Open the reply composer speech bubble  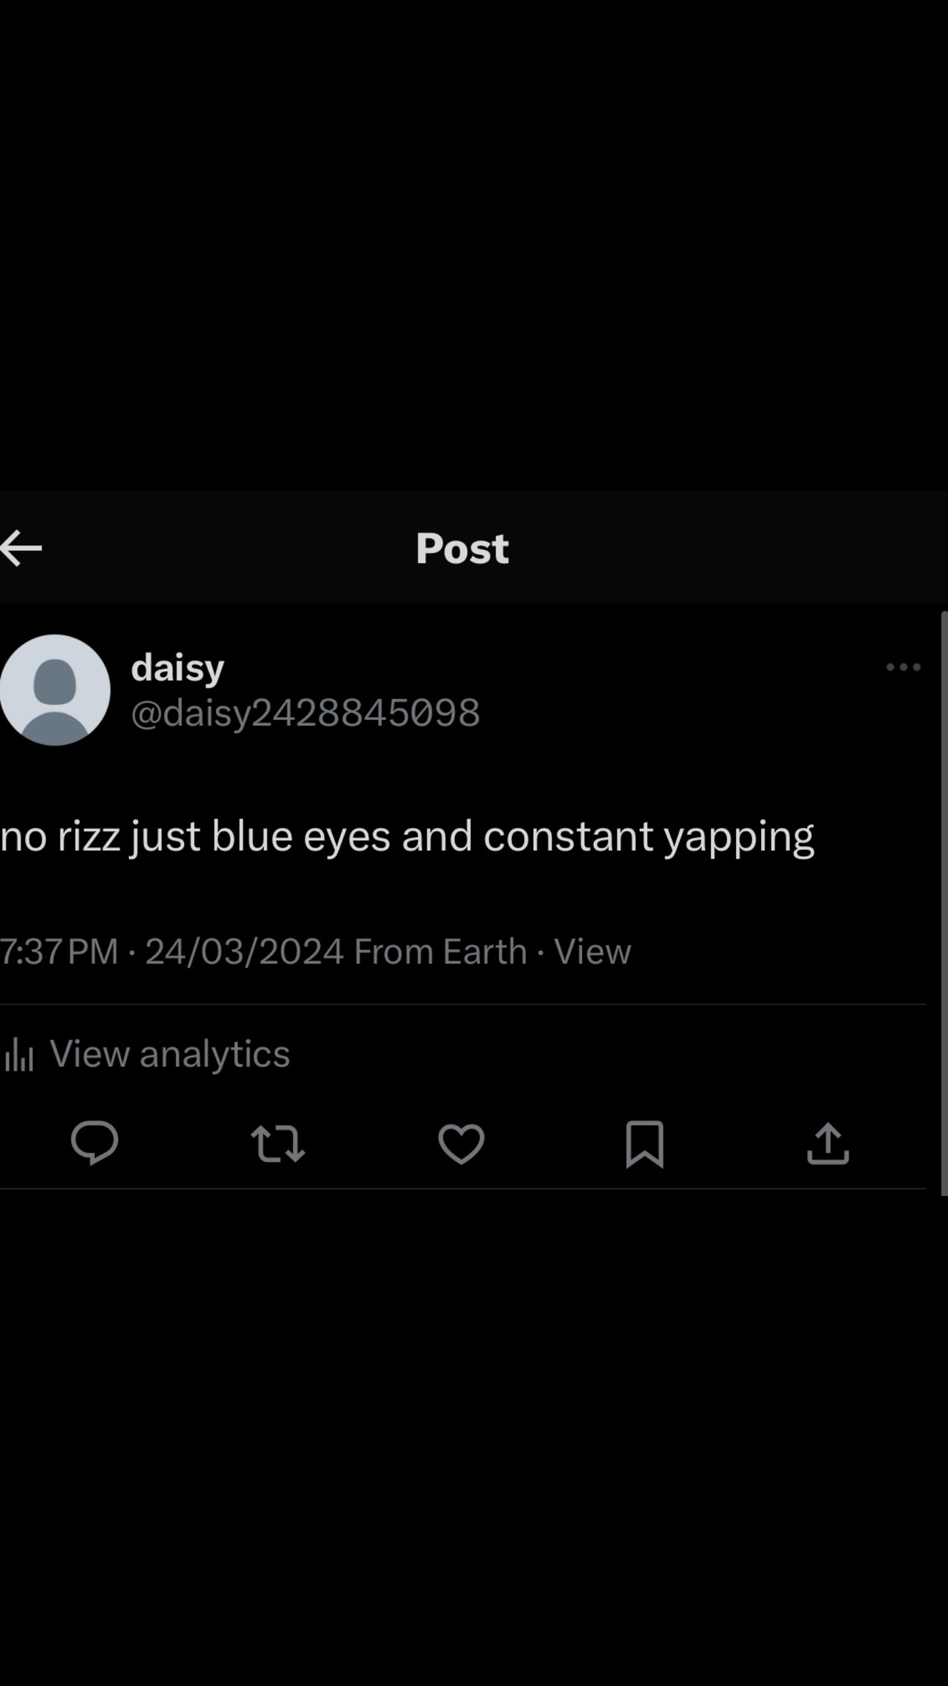pyautogui.click(x=95, y=1143)
